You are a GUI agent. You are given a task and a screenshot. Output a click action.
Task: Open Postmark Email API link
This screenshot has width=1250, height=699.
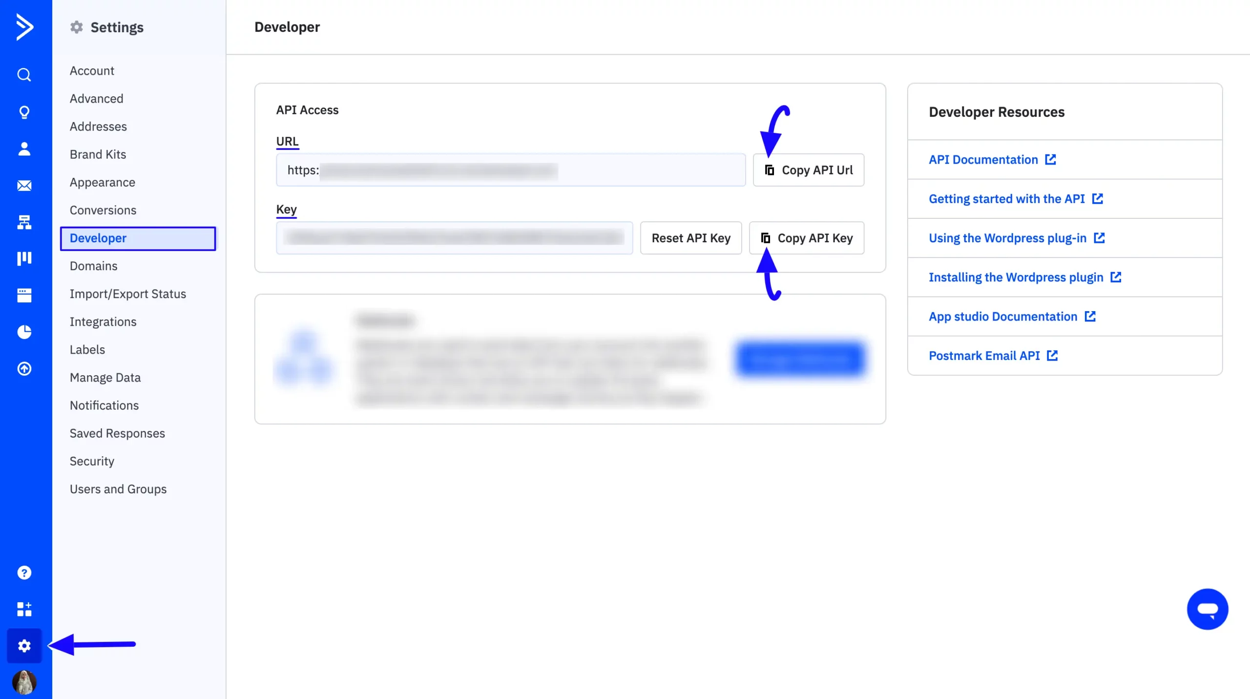984,356
